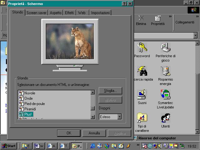Screen dimensions: 200x150
Task: Click the green network computers tray icon
Action: click(182, 146)
